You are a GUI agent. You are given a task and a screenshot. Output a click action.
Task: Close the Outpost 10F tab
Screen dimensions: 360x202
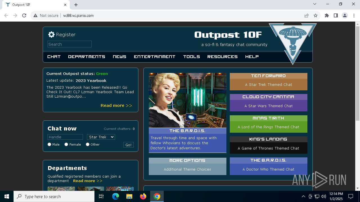pos(66,5)
